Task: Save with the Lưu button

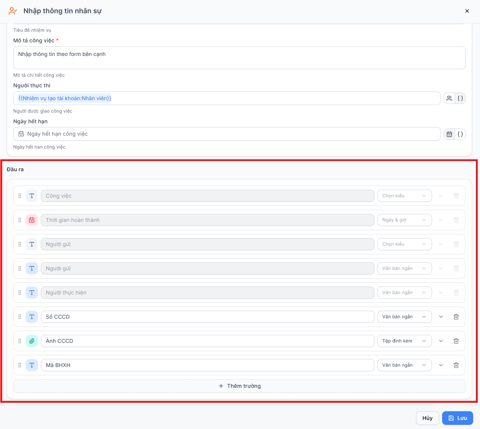Action: [x=458, y=418]
